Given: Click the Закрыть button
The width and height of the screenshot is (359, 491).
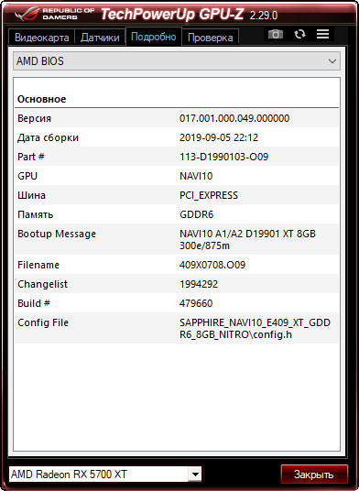Looking at the screenshot, I should (x=314, y=475).
